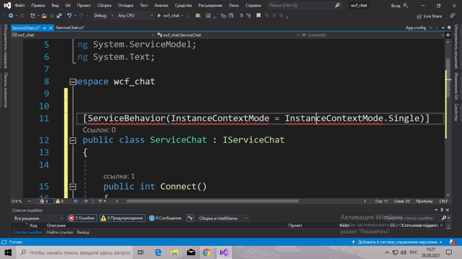Switch to the IServiceChat.cs tab
462x259 pixels.
point(70,28)
